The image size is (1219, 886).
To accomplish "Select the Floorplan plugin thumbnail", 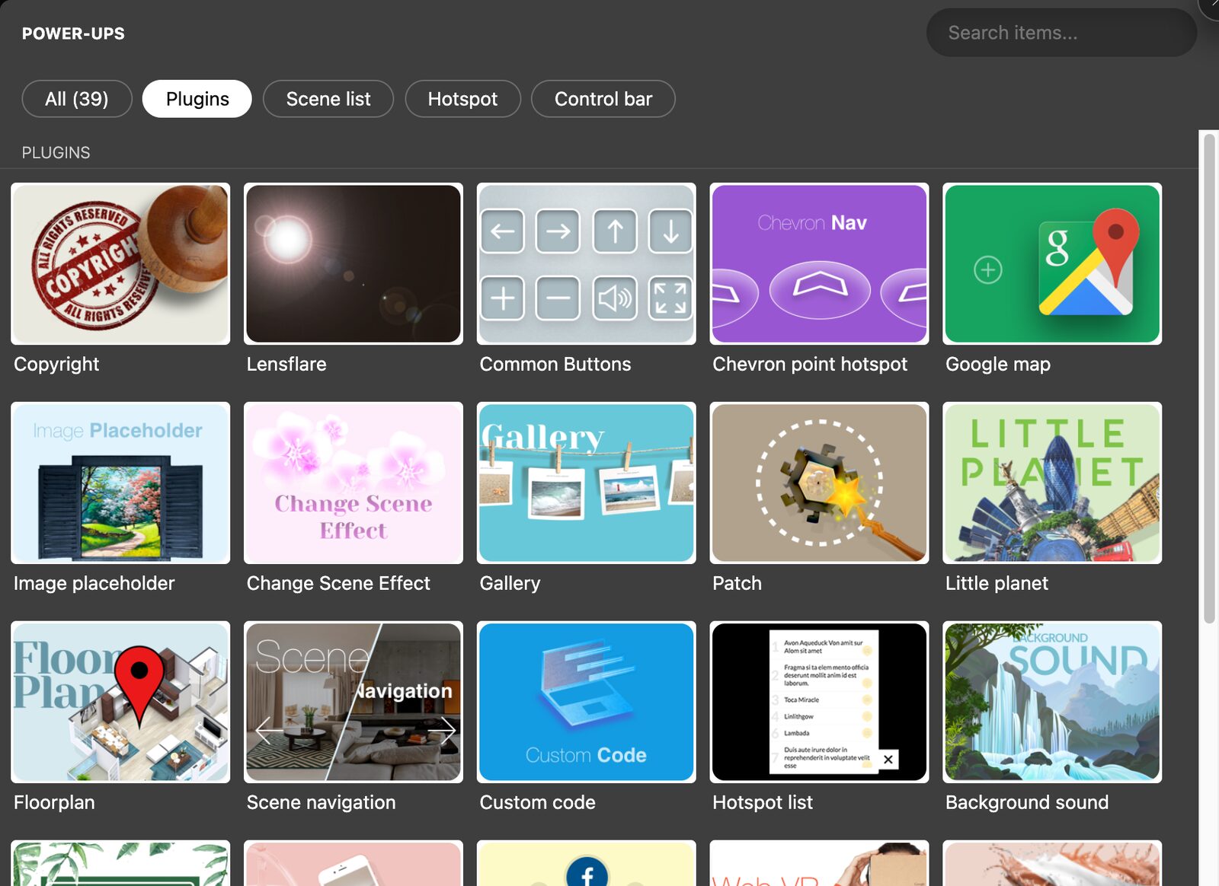I will pyautogui.click(x=120, y=702).
